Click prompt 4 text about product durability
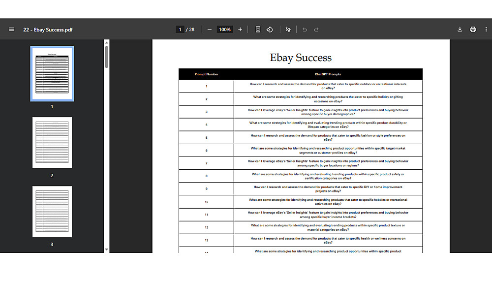 pyautogui.click(x=328, y=125)
